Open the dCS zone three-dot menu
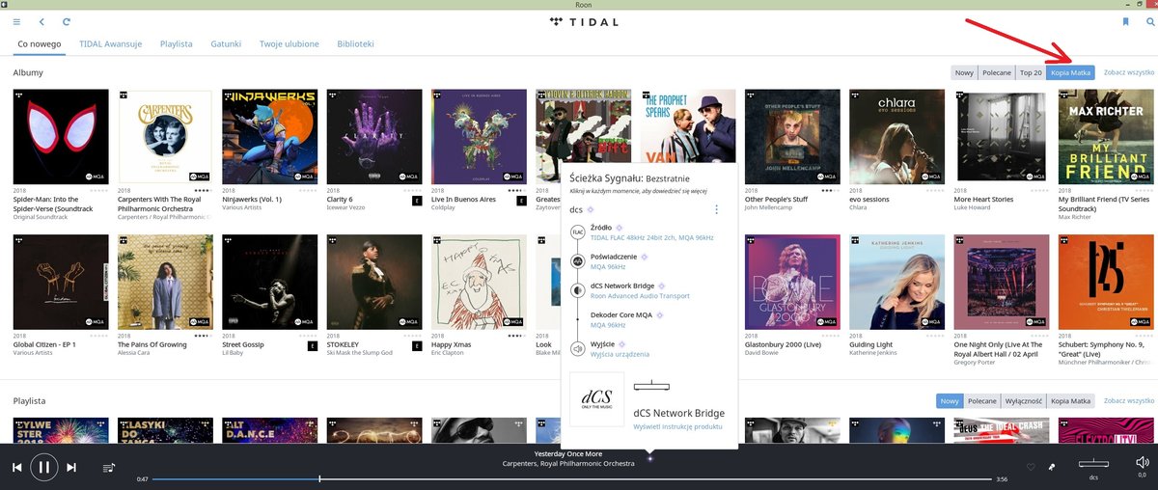The width and height of the screenshot is (1158, 490). [x=716, y=209]
